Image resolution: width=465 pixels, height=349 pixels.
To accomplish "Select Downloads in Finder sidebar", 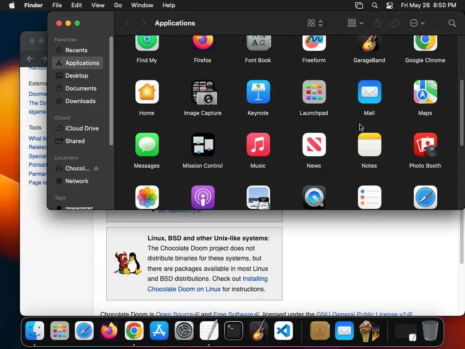I will point(77,101).
